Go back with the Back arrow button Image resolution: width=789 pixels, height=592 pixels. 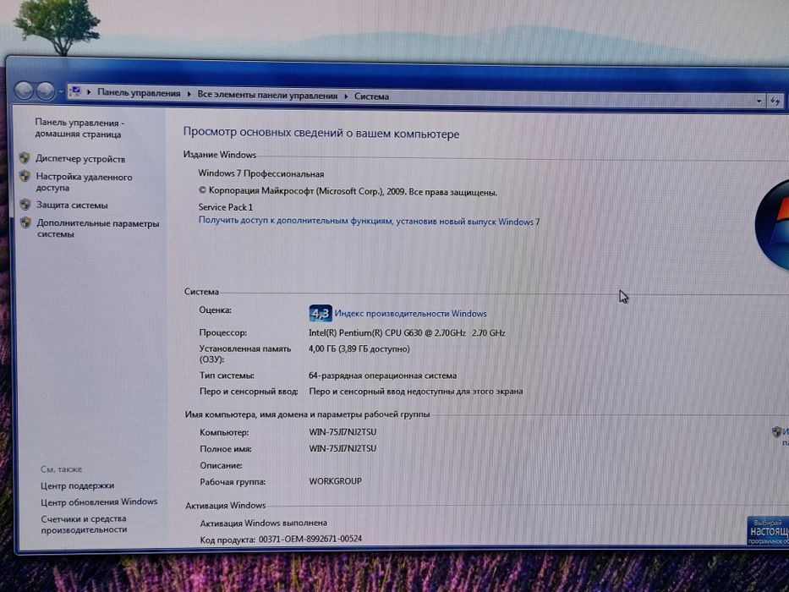24,90
